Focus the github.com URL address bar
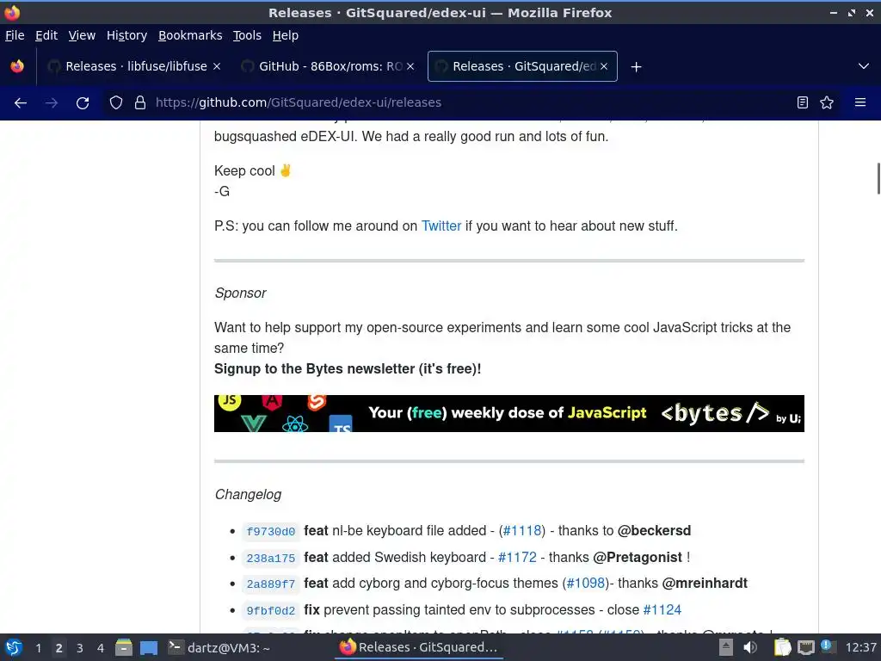881x661 pixels. pyautogui.click(x=449, y=102)
